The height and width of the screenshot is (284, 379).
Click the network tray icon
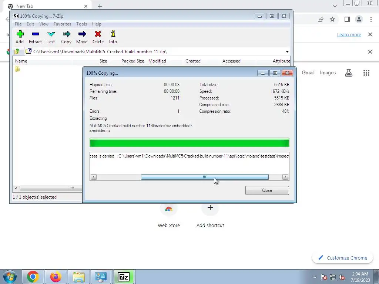tap(333, 277)
